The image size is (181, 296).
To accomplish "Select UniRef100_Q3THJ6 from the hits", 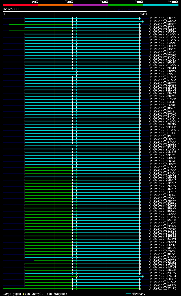I will point(162,133).
